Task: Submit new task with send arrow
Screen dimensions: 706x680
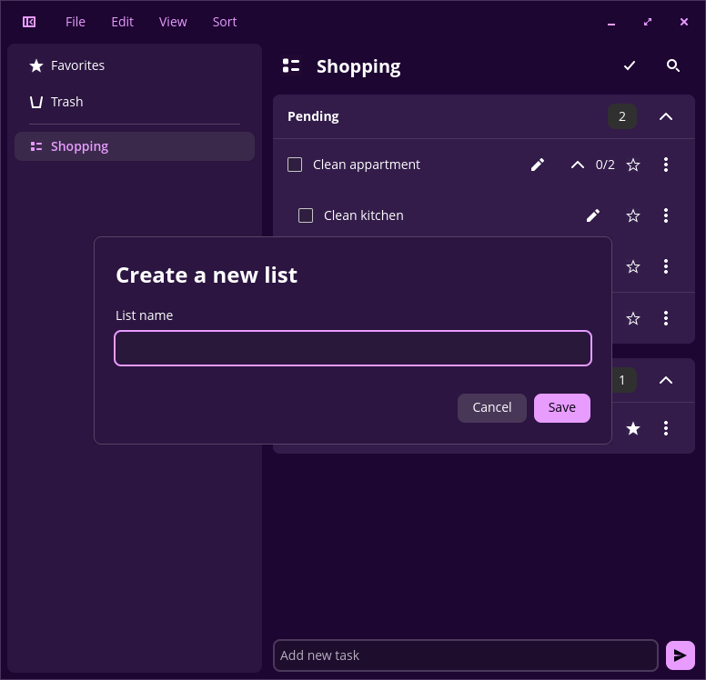Action: 681,655
